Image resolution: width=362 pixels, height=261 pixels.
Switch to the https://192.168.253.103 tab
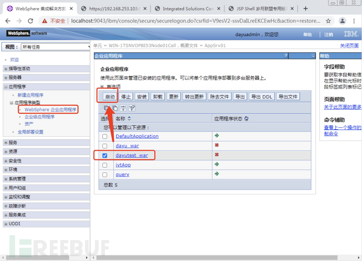[x=114, y=8]
